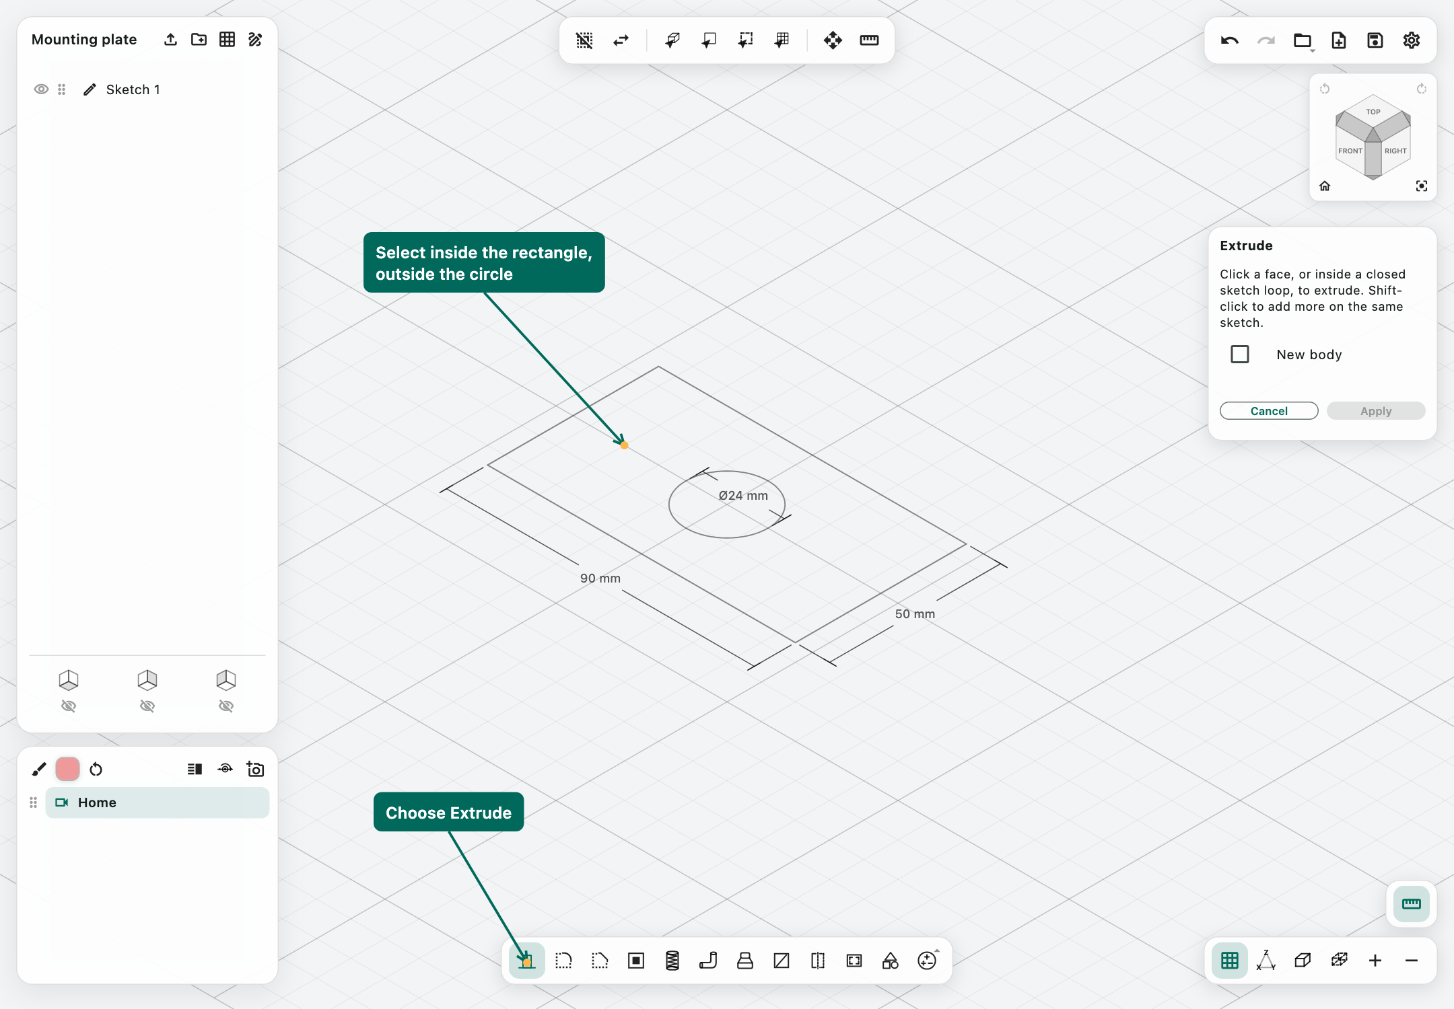The width and height of the screenshot is (1454, 1009).
Task: Save the document with the disk icon
Action: pos(1375,40)
